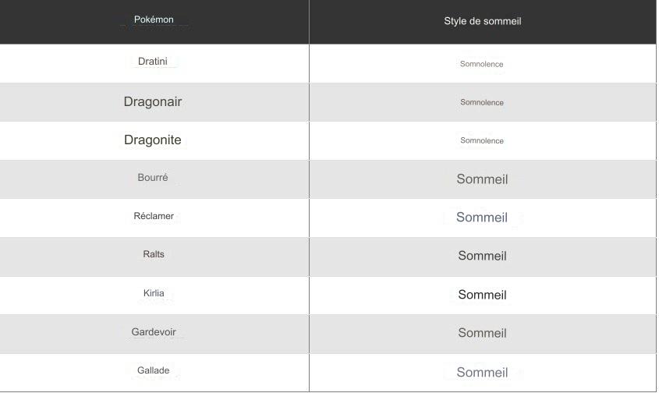
Task: Select the Ralts name cell
Action: tap(154, 254)
